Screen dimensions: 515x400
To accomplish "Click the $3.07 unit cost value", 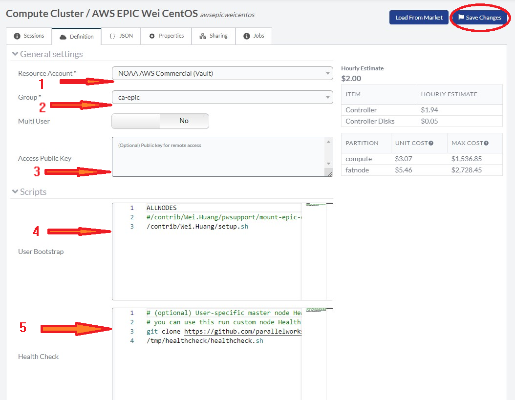I will point(403,159).
